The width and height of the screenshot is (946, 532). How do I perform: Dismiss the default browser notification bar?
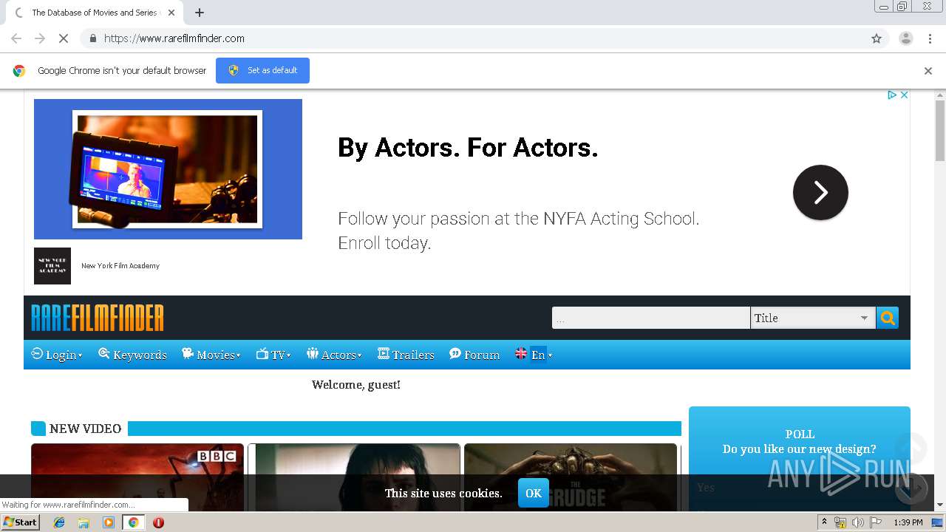click(928, 71)
